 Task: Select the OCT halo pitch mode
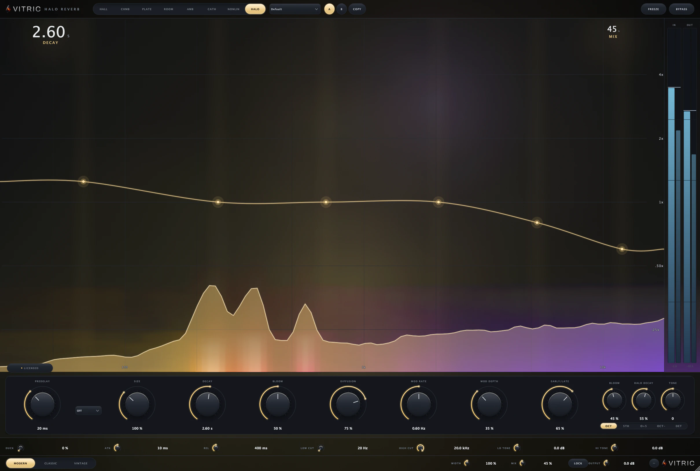(608, 426)
